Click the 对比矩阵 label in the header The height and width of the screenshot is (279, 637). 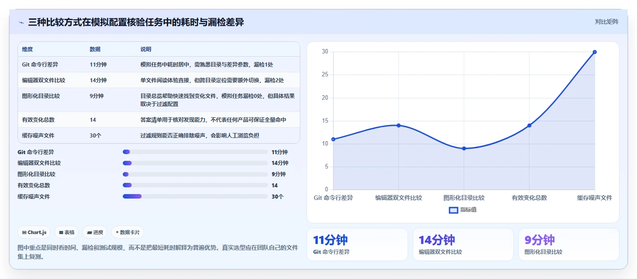click(x=606, y=22)
